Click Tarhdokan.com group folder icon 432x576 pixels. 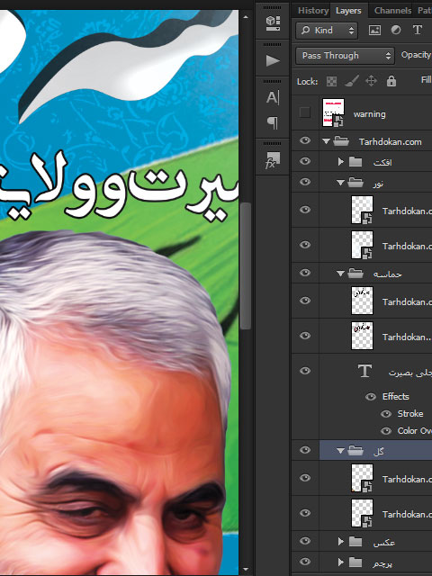click(341, 141)
